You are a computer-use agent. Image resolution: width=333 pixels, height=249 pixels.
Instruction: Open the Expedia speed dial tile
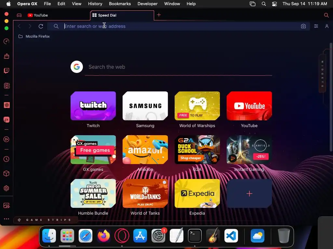[197, 194]
